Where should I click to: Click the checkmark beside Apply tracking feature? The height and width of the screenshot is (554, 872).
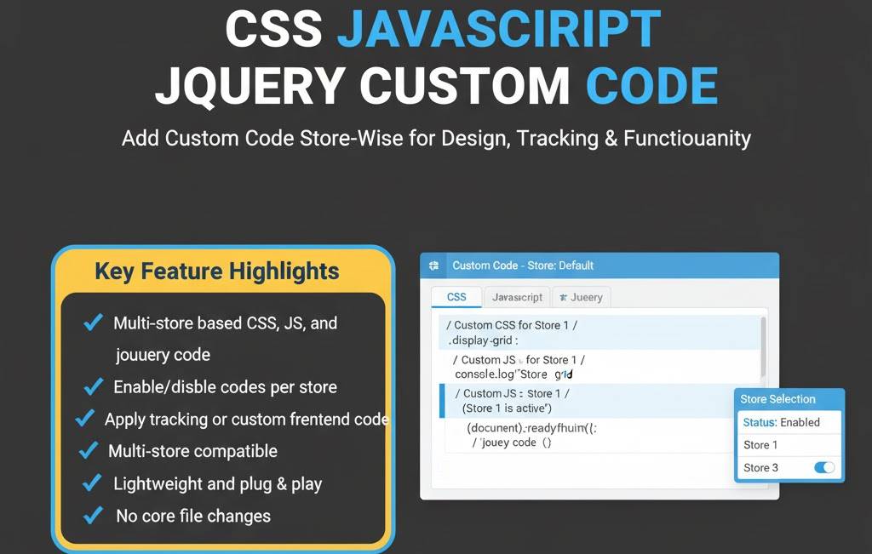point(84,418)
